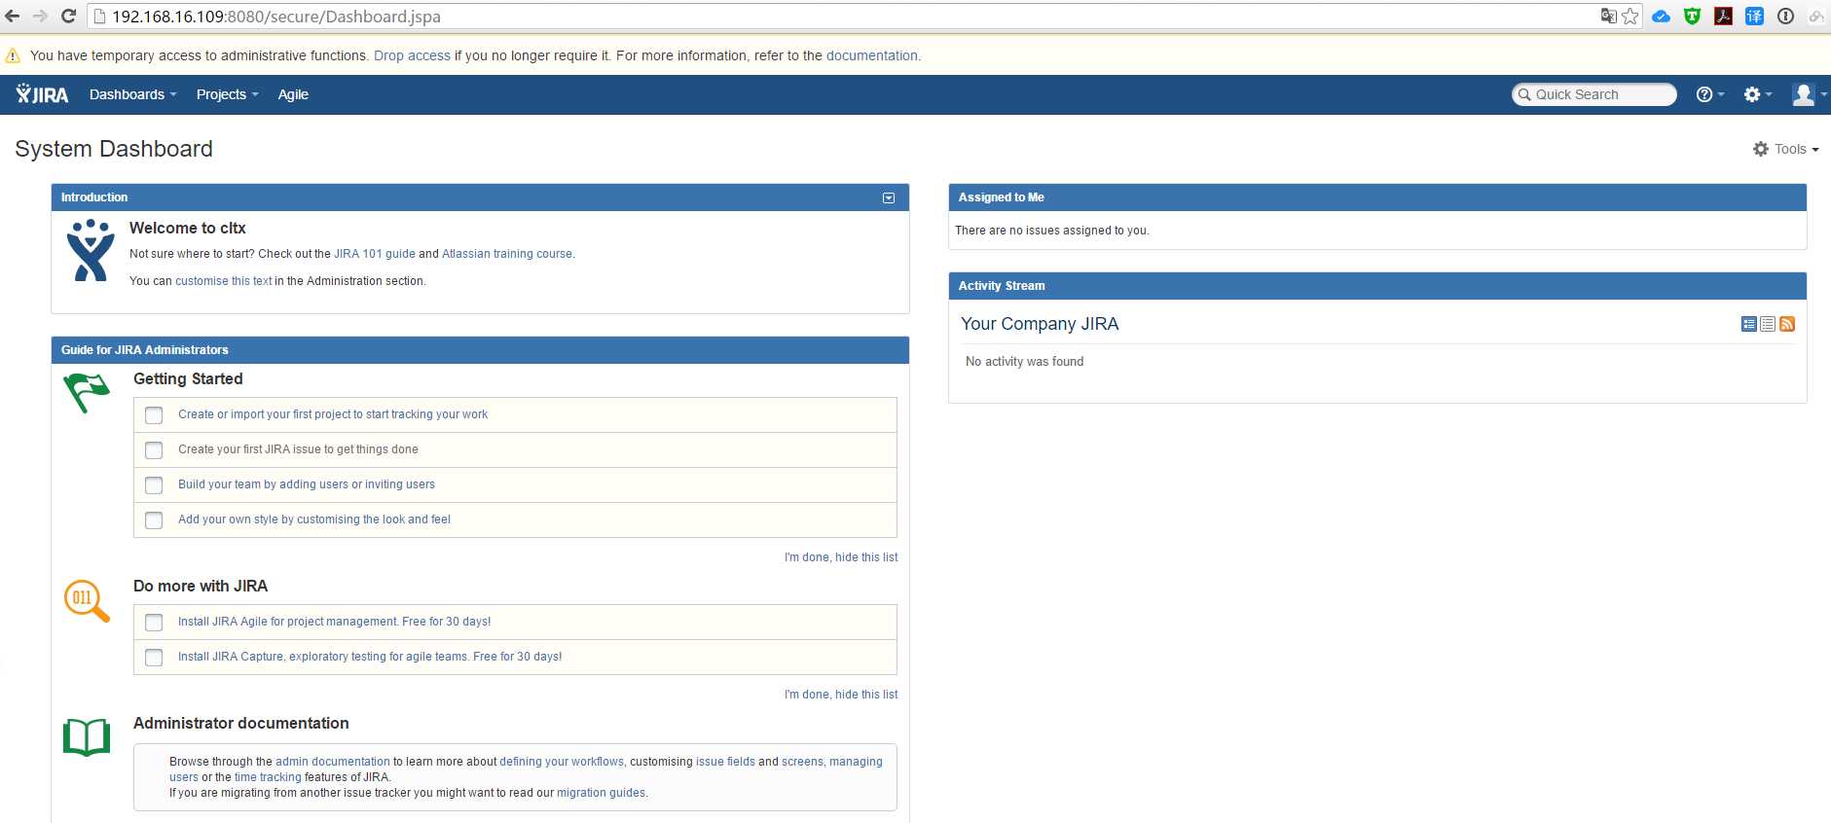Click the Atlassian figure logo in Introduction

click(x=91, y=251)
